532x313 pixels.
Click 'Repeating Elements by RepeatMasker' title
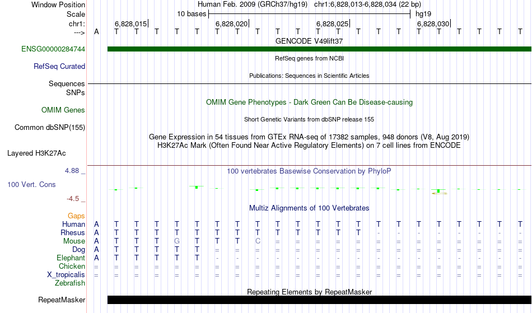click(310, 292)
